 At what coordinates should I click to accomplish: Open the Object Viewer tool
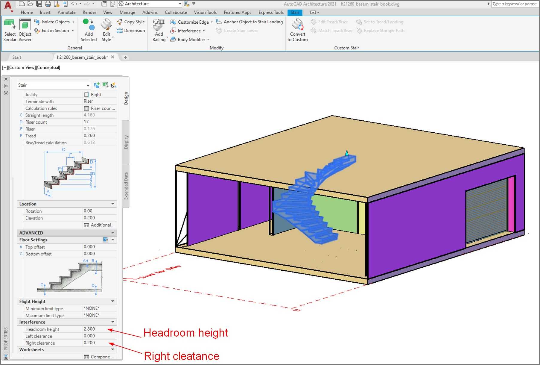point(25,30)
